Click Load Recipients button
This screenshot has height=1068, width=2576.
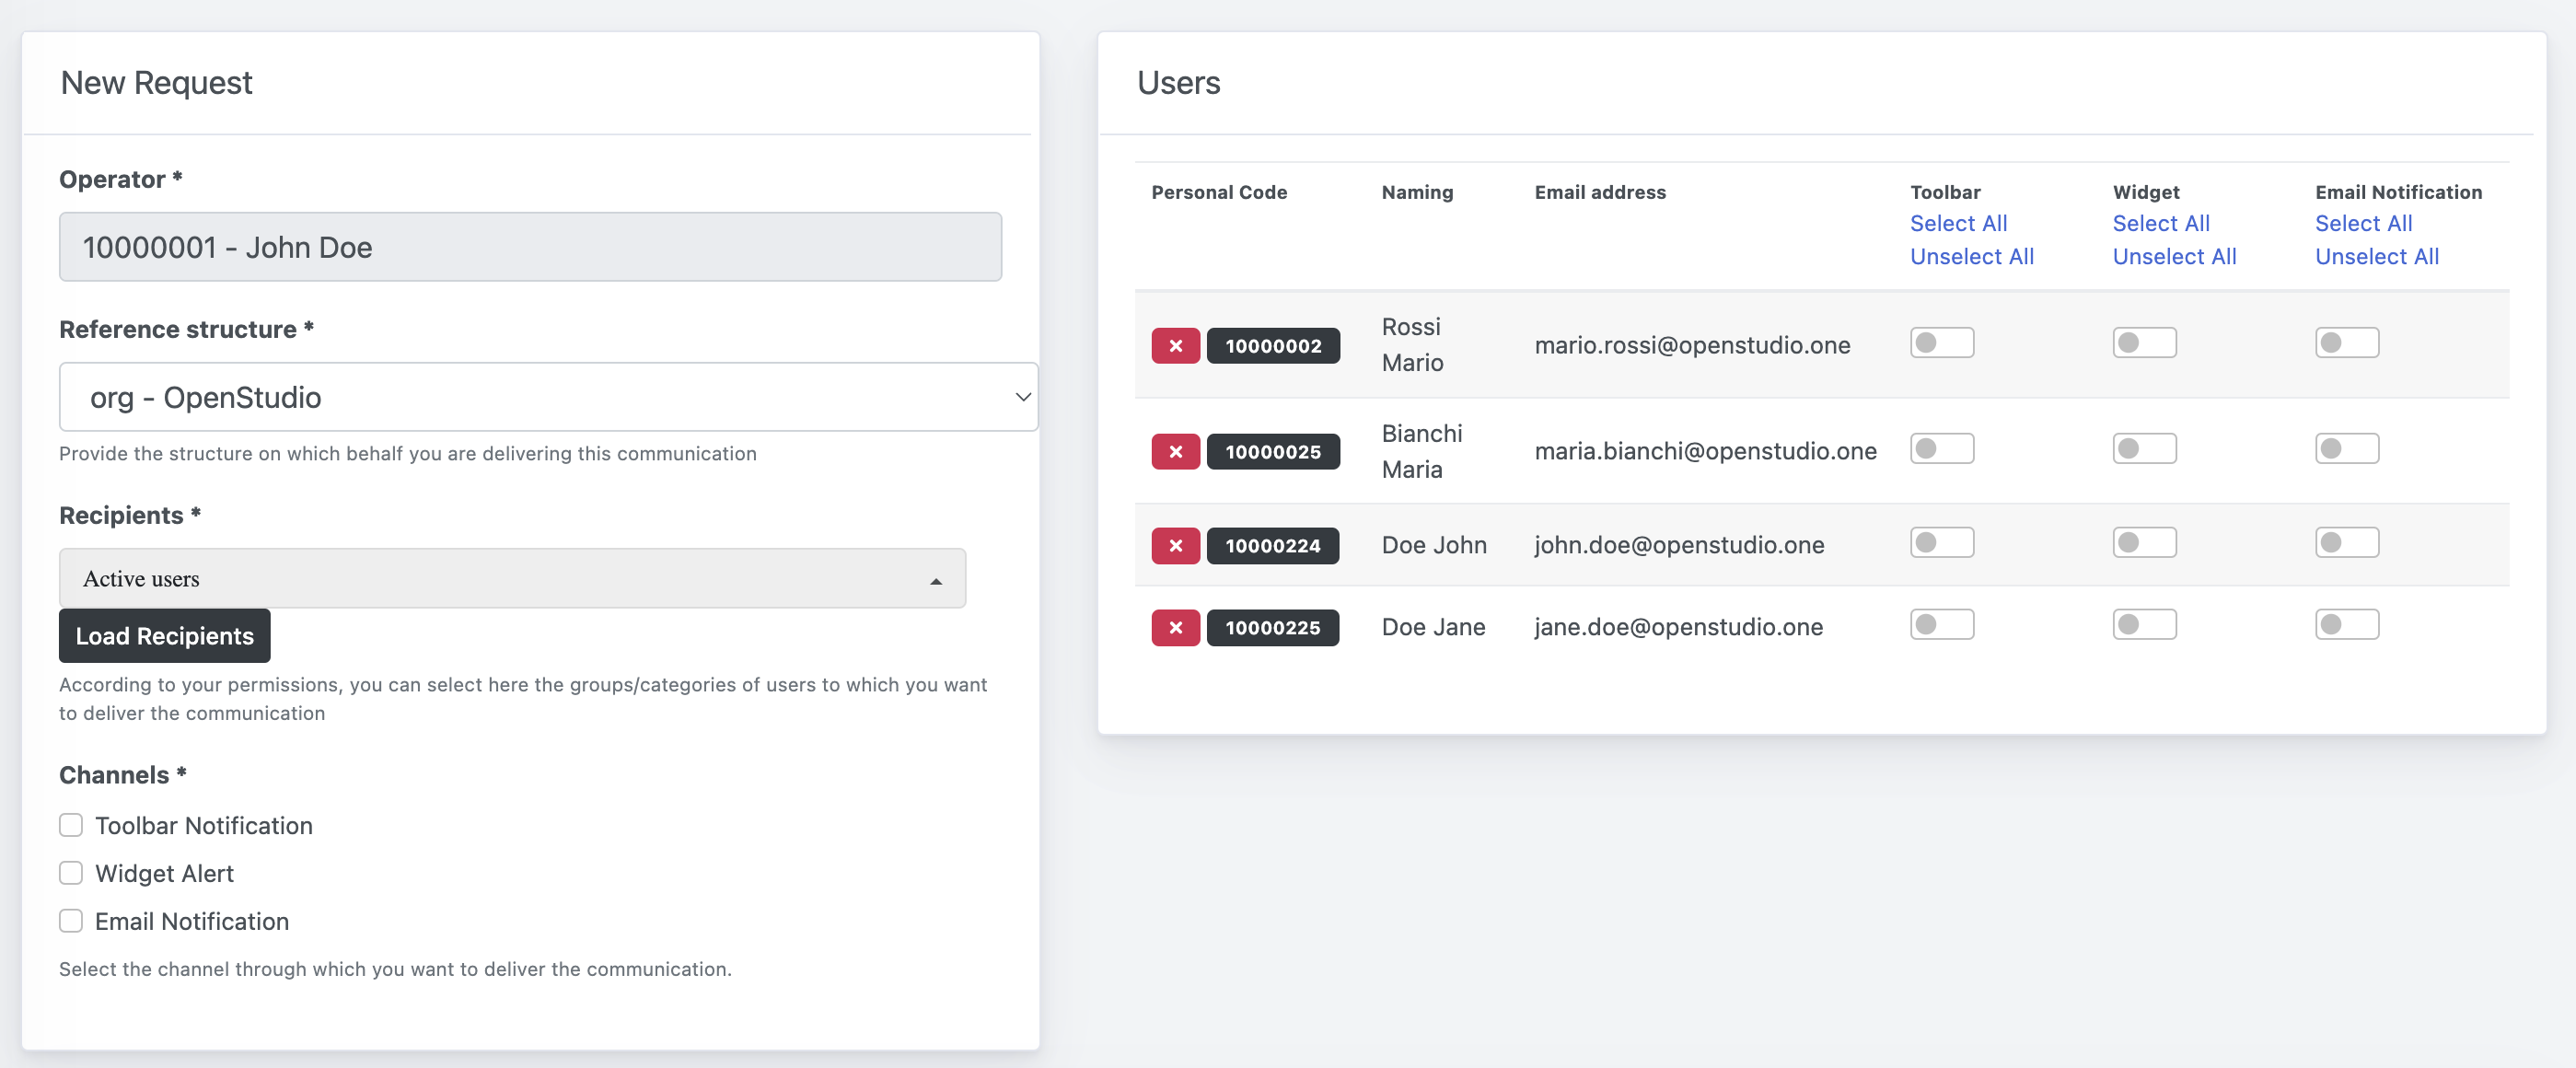pyautogui.click(x=166, y=634)
